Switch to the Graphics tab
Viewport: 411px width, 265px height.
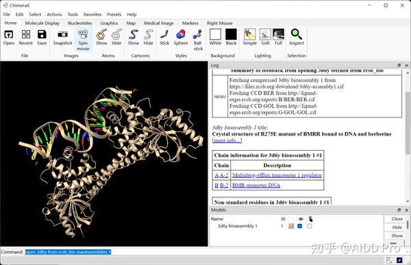(109, 23)
